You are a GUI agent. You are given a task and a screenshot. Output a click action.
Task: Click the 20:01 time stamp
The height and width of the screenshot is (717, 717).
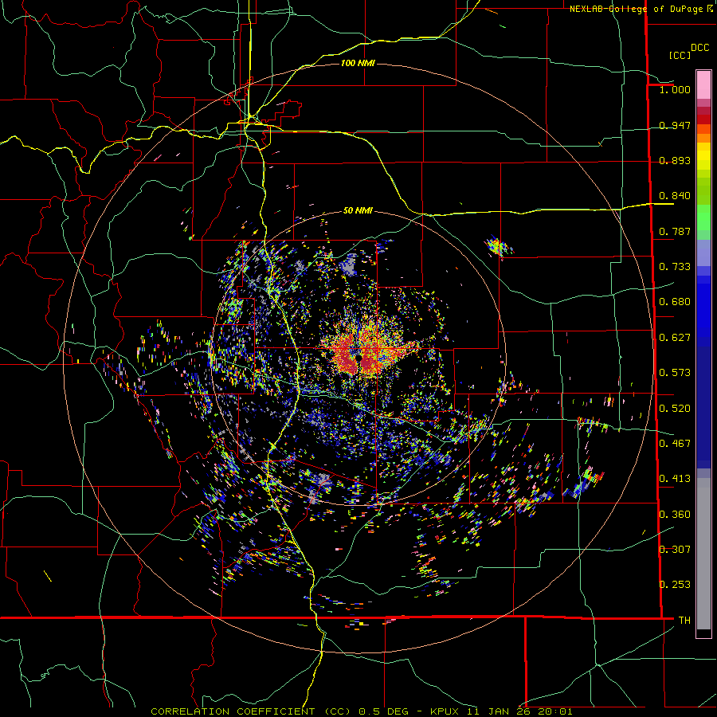555,711
